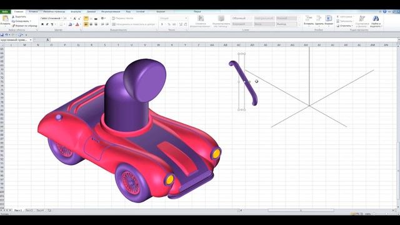Click the percent style icon

coord(169,24)
